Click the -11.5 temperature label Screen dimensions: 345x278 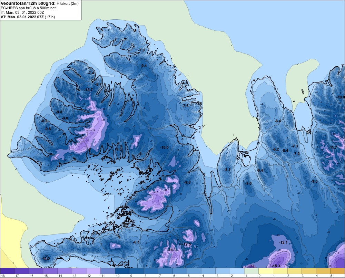tap(46, 258)
